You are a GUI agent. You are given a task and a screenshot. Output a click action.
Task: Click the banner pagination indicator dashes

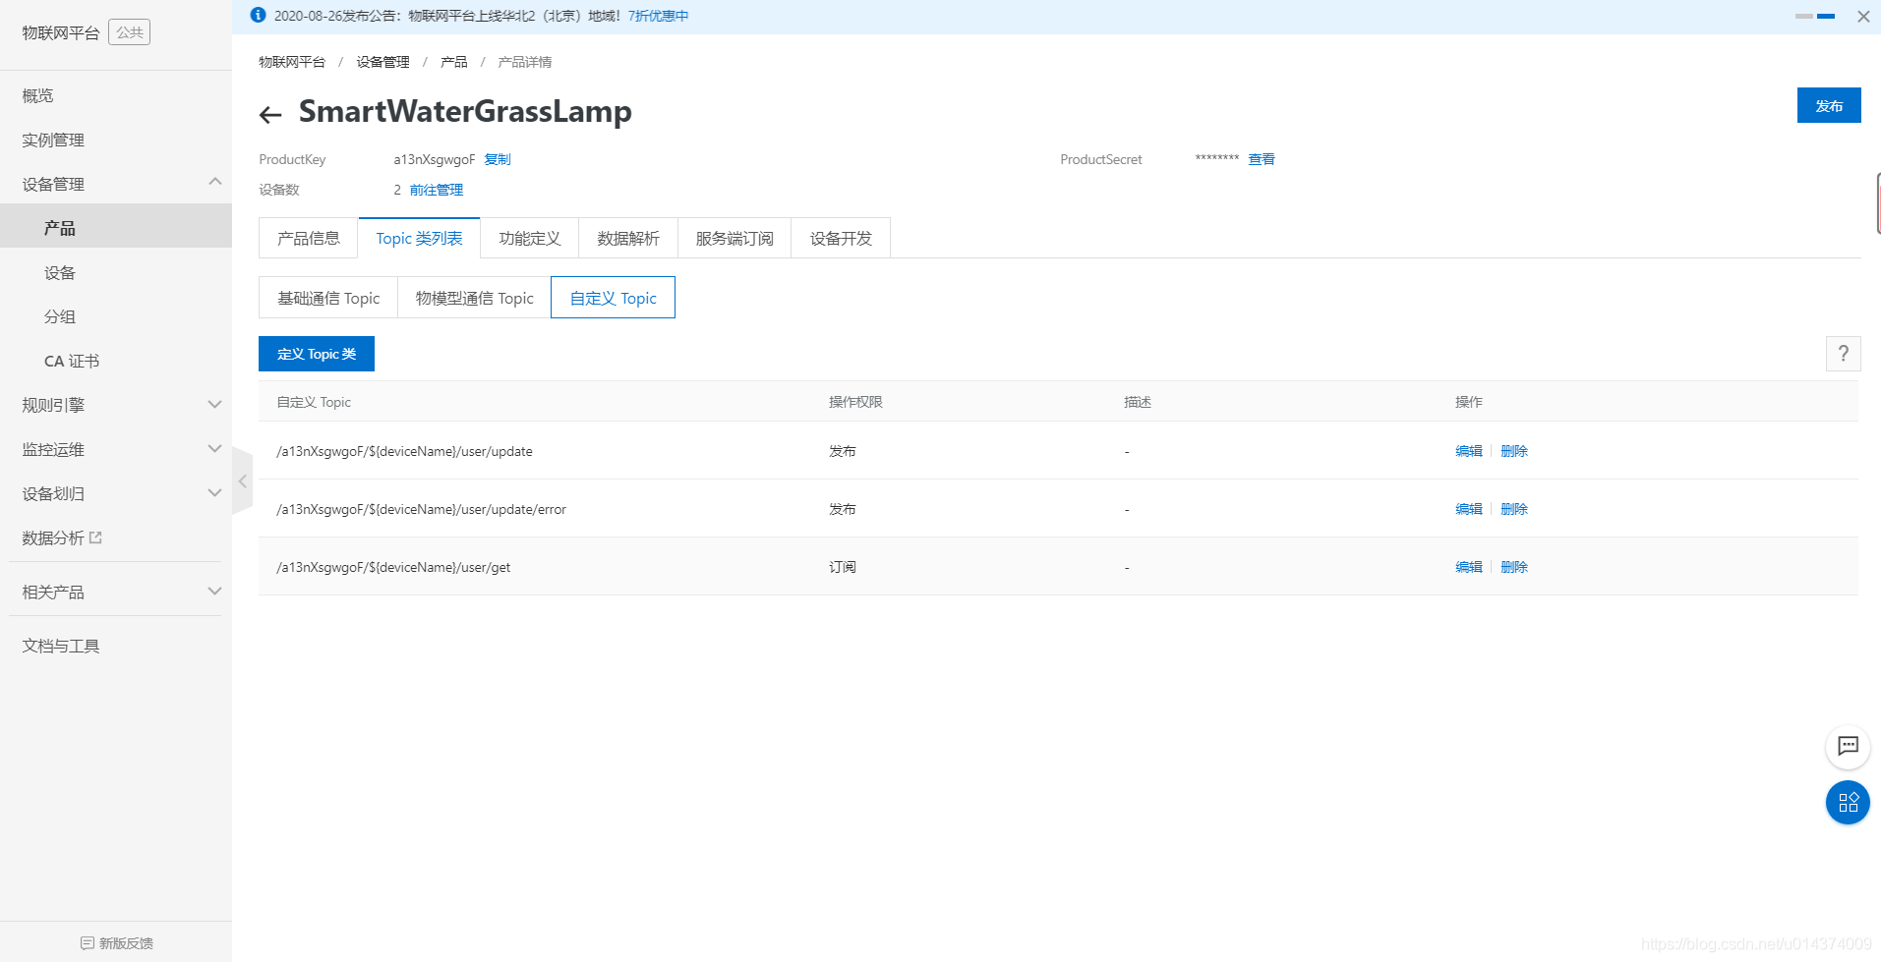tap(1814, 17)
